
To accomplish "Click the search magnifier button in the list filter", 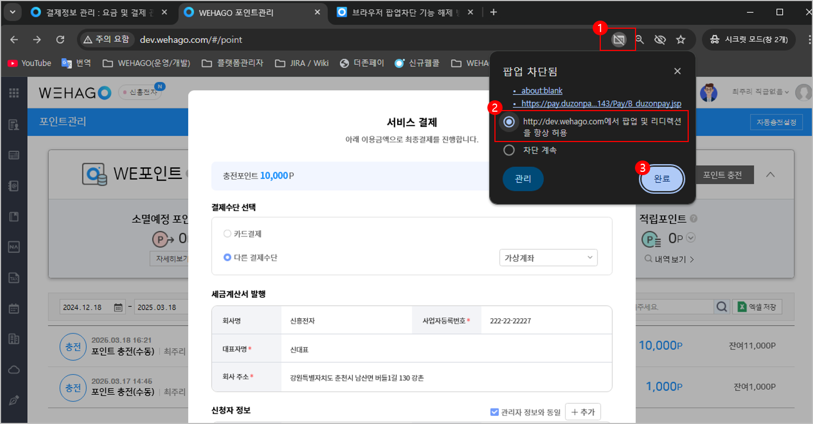I will tap(722, 307).
